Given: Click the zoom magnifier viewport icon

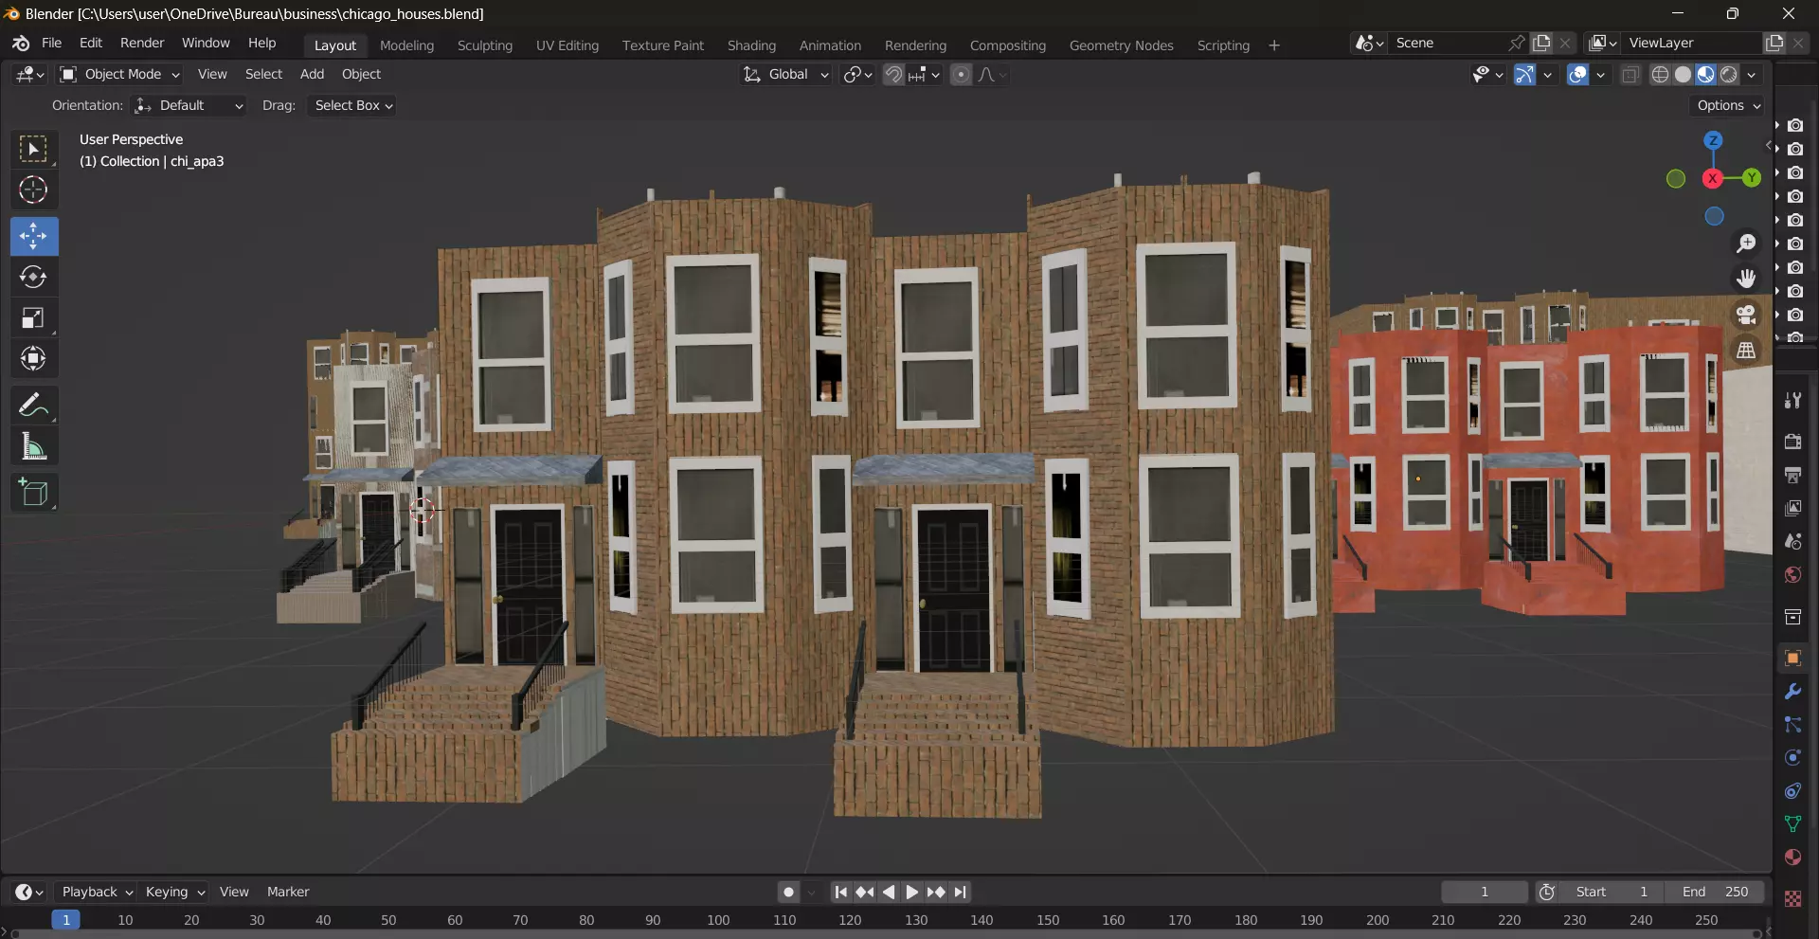Looking at the screenshot, I should pos(1746,244).
